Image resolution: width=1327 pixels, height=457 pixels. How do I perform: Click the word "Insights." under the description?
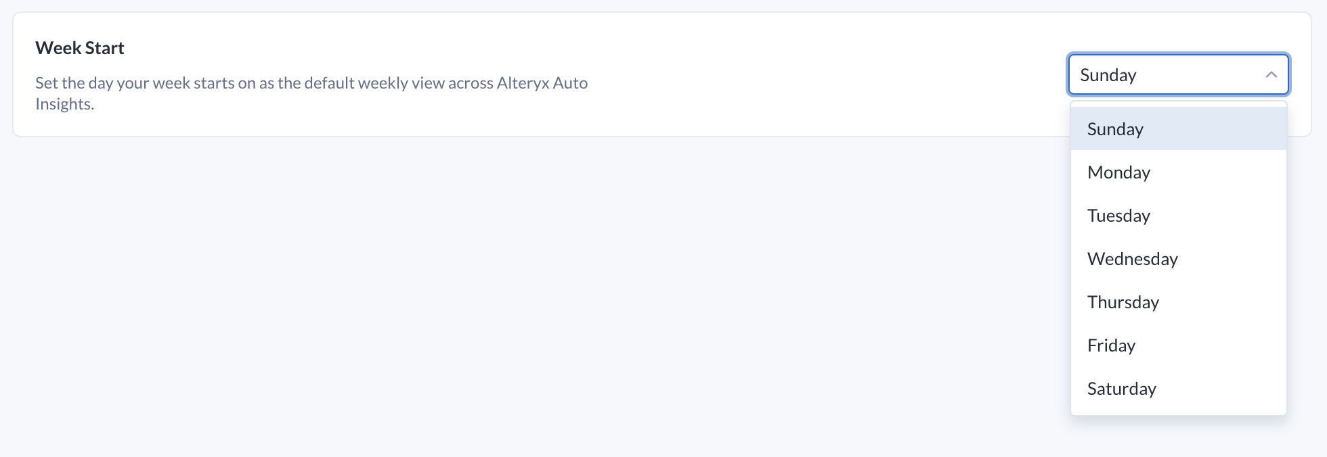(x=64, y=104)
